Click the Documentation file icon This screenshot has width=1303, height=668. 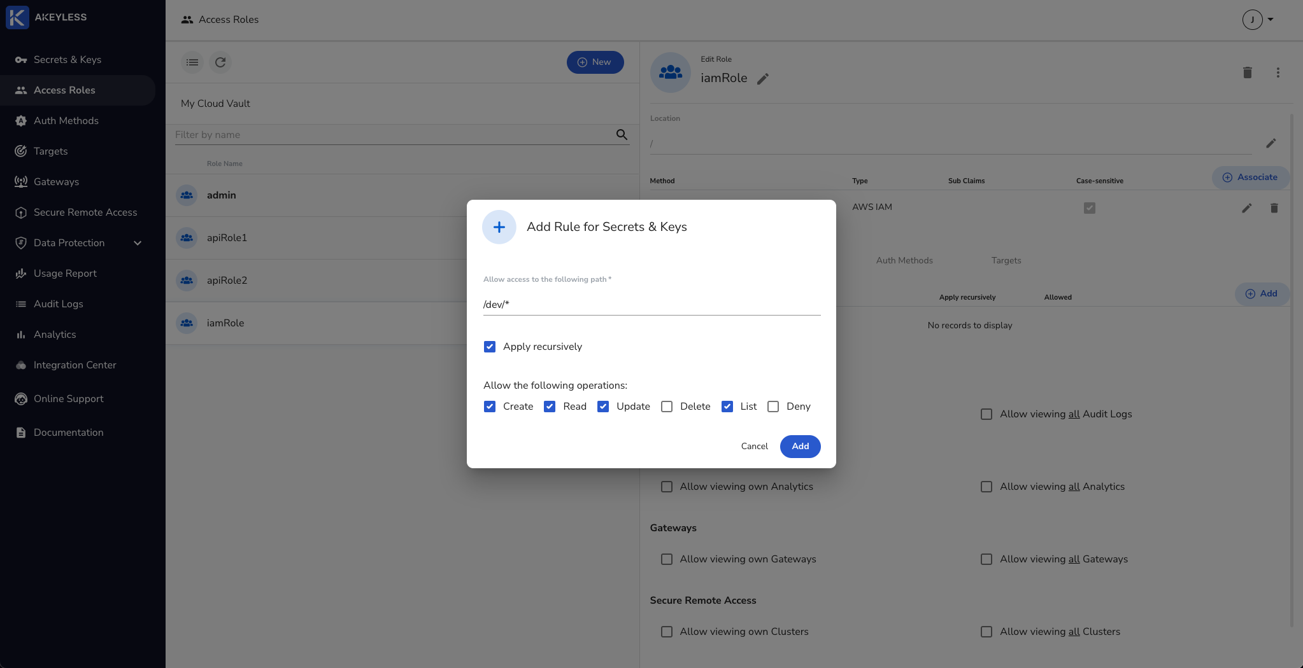coord(21,433)
